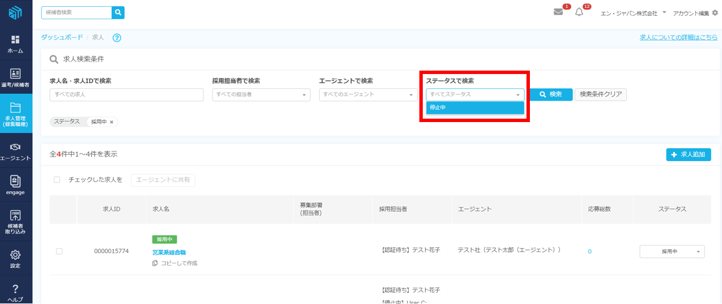
Task: Tick the checkbox for job 0000015774
Action: (x=59, y=251)
